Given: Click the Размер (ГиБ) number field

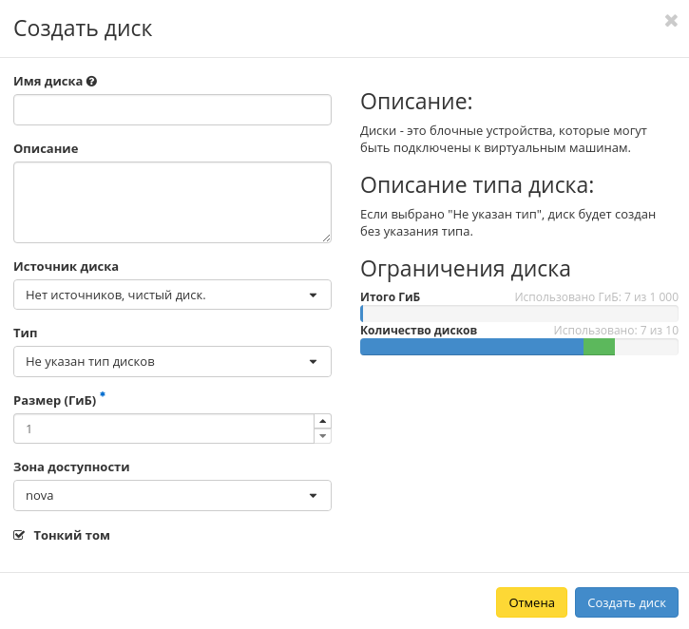Looking at the screenshot, I should (x=163, y=429).
